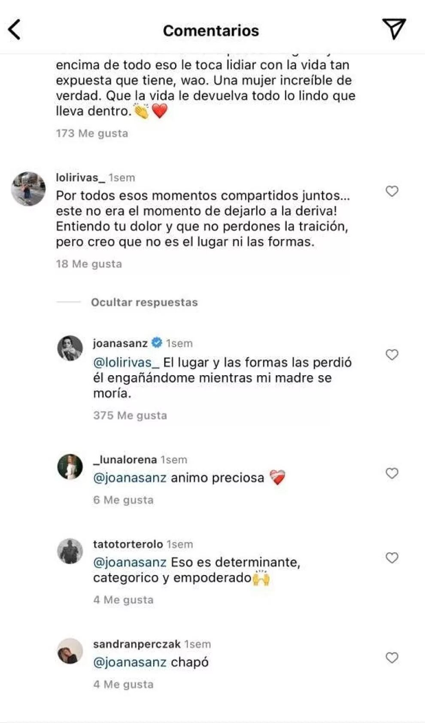
Task: Tap the heart beside sandranperczak's comment
Action: click(392, 657)
